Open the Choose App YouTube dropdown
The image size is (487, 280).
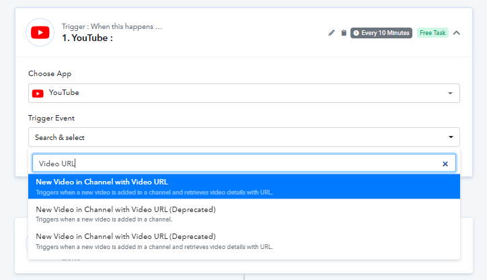point(243,93)
